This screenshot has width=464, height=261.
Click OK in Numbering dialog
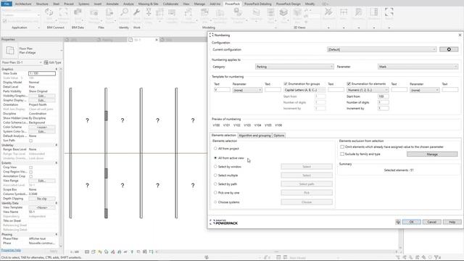point(411,222)
